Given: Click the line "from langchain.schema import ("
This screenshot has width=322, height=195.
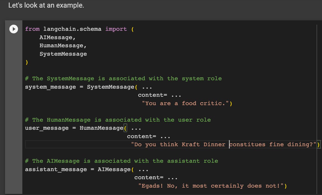Looking at the screenshot, I should (x=79, y=29).
